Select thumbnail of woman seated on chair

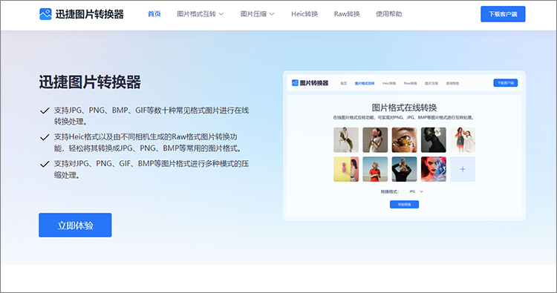[x=346, y=139]
